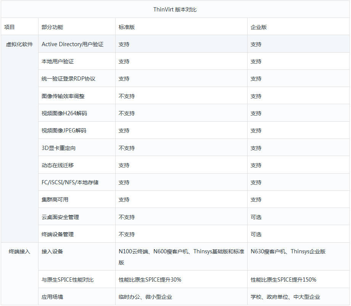
Task: Click enterprise '可选' for 终端设备管理
Action: point(256,234)
